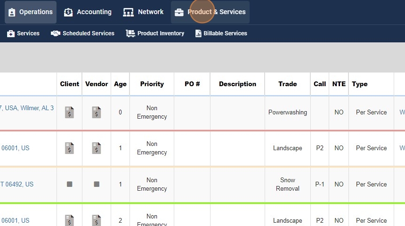Viewport: 405px width, 226px height.
Task: Go to Scheduled Services submenu
Action: point(83,33)
